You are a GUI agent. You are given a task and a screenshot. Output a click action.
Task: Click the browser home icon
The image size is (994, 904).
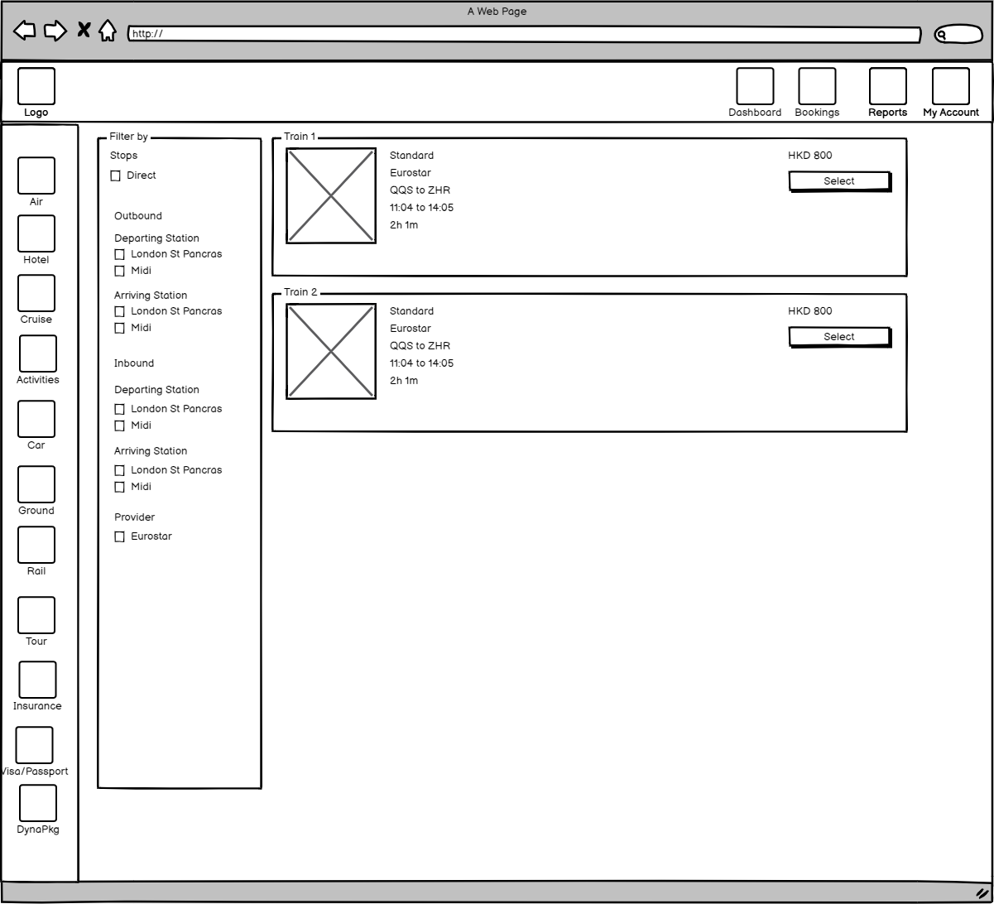(108, 31)
